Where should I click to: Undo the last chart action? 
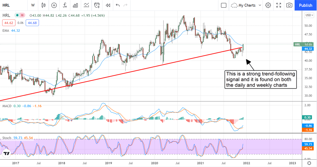click(x=118, y=5)
